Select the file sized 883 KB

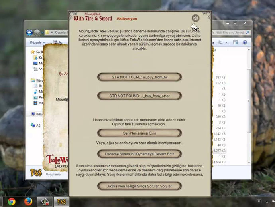click(221, 77)
